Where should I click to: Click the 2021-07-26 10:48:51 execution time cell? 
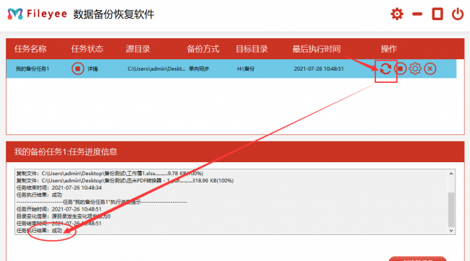(319, 68)
